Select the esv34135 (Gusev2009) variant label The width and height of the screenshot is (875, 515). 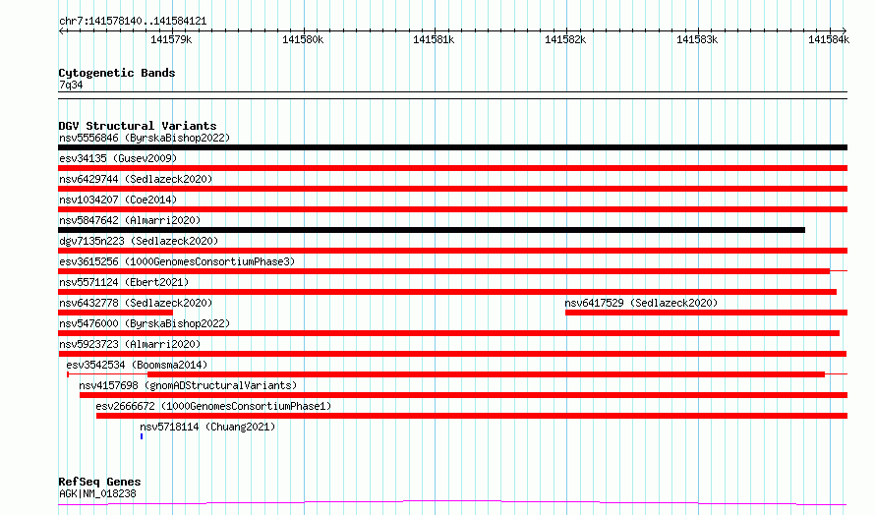118,158
